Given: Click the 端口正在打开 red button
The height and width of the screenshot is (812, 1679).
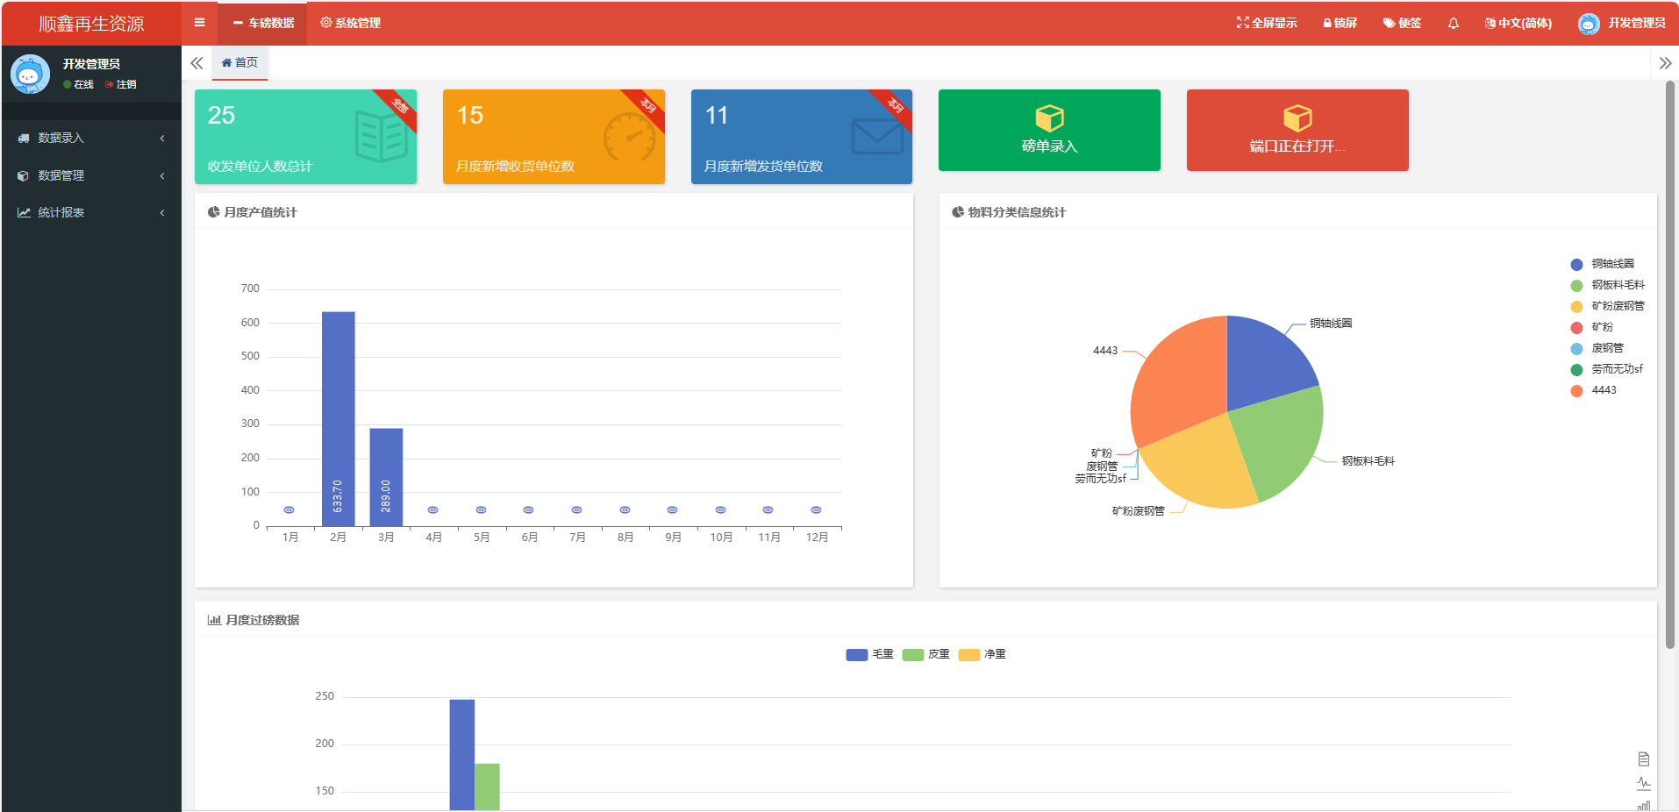Looking at the screenshot, I should (1297, 130).
